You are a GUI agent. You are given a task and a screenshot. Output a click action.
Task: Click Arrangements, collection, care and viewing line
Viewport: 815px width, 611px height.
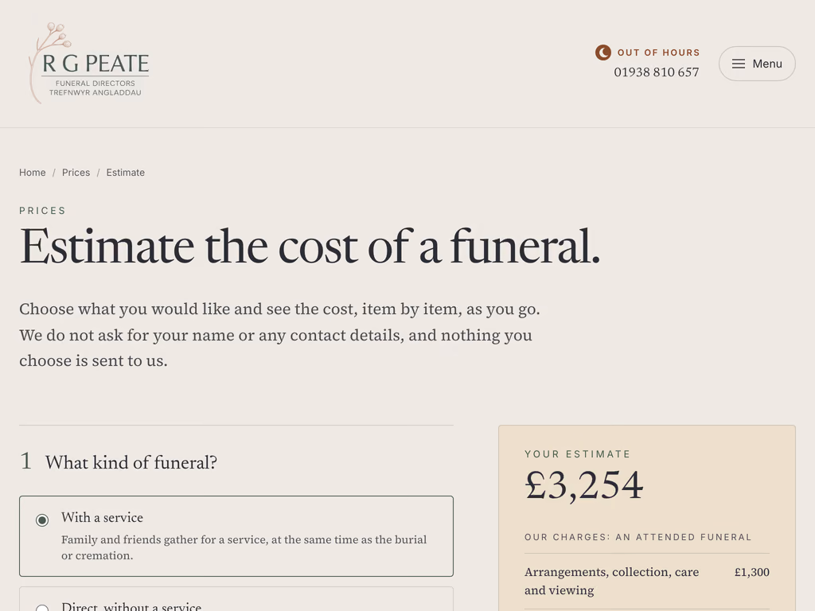click(646, 581)
